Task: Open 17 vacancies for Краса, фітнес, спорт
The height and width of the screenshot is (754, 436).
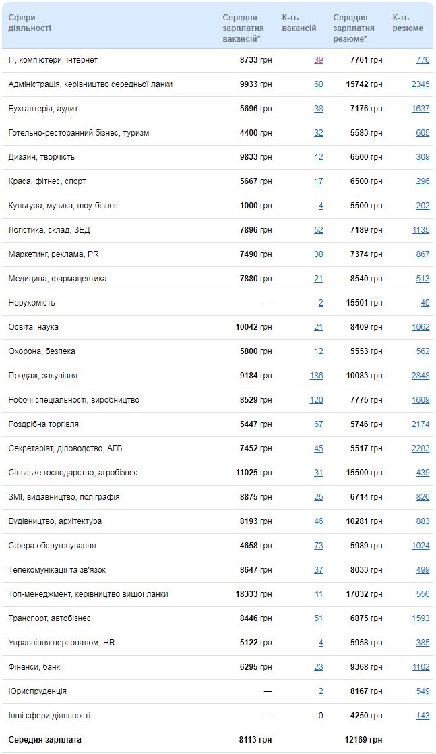Action: pos(319,181)
